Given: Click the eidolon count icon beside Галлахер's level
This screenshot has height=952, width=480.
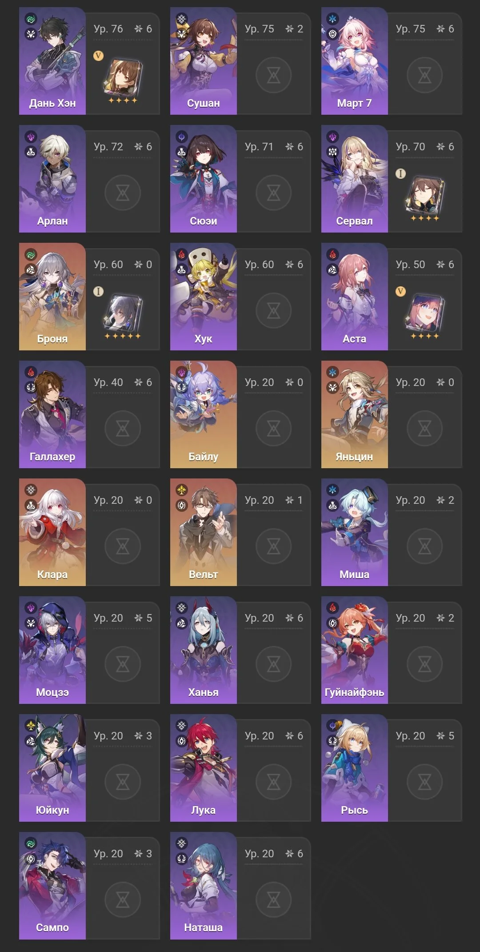Looking at the screenshot, I should (x=139, y=382).
